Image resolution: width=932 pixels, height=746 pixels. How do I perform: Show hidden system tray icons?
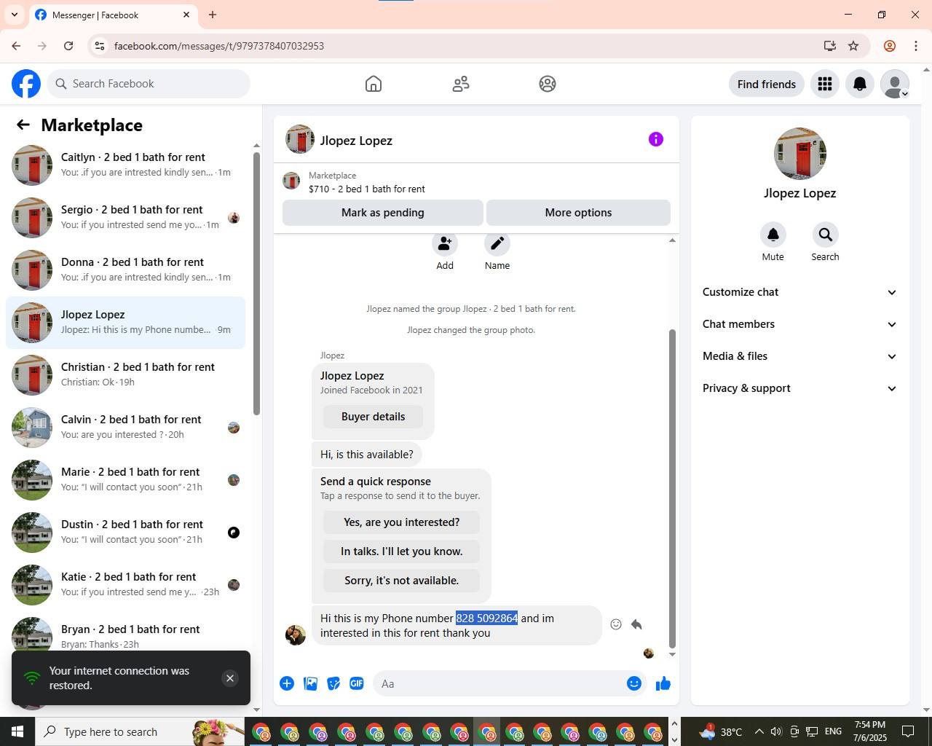[759, 731]
